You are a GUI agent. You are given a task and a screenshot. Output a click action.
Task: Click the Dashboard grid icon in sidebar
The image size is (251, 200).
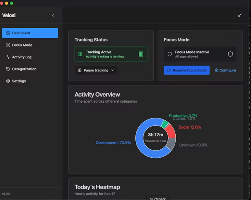click(x=8, y=33)
